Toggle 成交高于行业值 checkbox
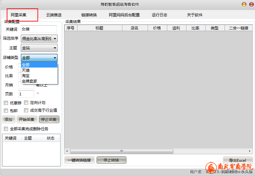The height and width of the screenshot is (176, 255). 26,110
